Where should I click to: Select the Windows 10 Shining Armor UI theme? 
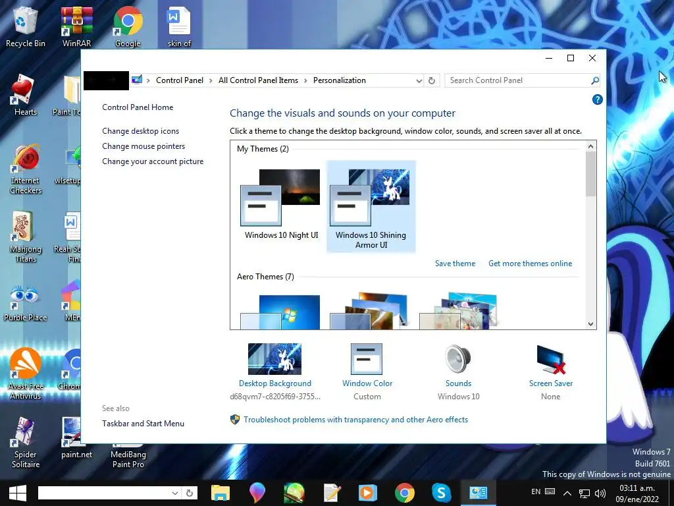371,206
